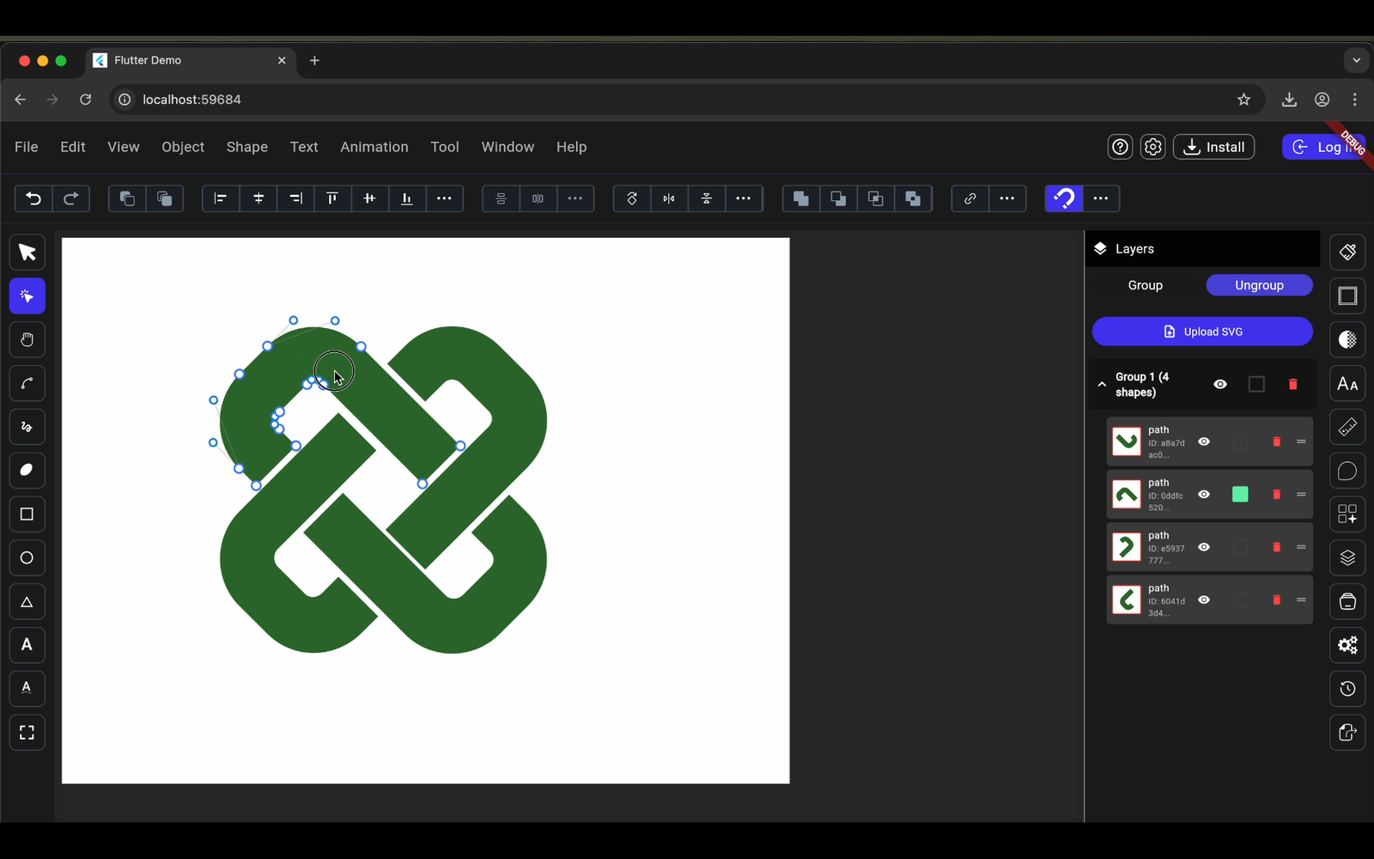Collapse the Group 1 layer group
Screen dimensions: 1374x859
pyautogui.click(x=1102, y=384)
